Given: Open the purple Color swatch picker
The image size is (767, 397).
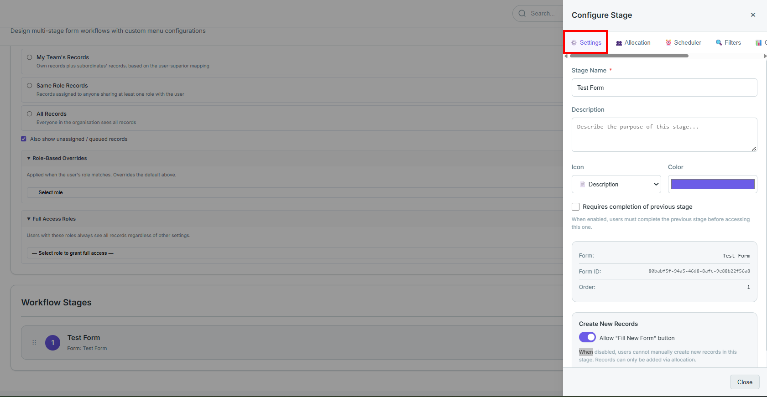Looking at the screenshot, I should point(713,184).
